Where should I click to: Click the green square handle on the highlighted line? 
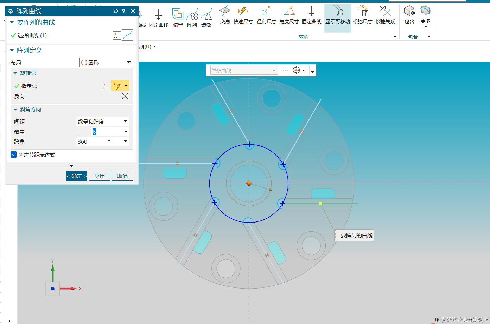[320, 204]
